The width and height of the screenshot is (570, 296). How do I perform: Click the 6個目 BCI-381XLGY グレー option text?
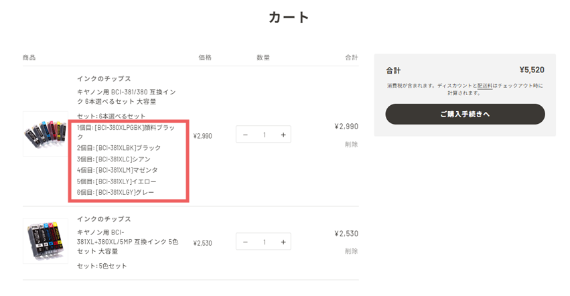[115, 192]
